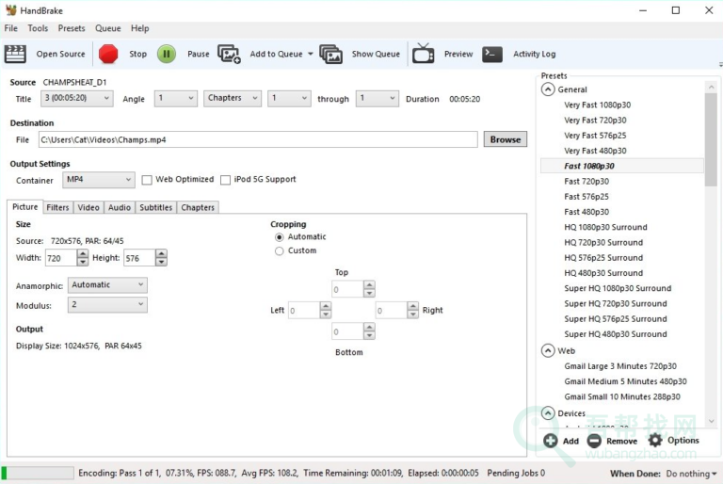Switch to the Subtitles tab
The height and width of the screenshot is (484, 723).
point(155,207)
